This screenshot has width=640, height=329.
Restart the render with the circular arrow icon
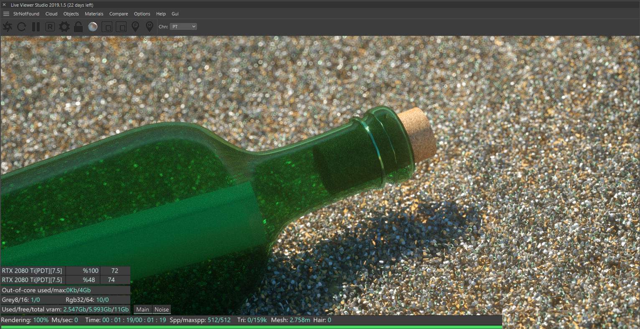(22, 27)
